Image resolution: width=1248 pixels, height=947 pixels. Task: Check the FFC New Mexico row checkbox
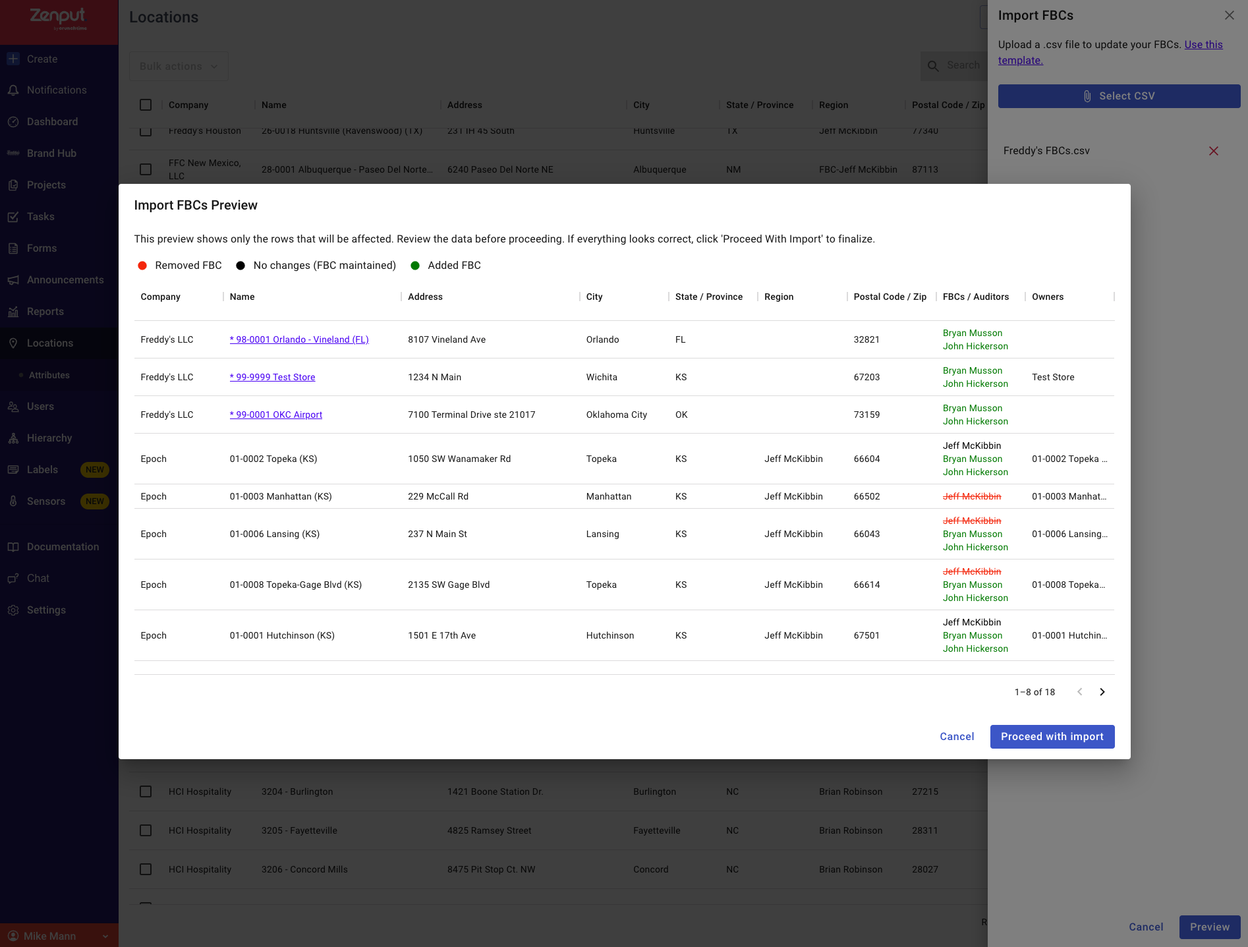146,169
